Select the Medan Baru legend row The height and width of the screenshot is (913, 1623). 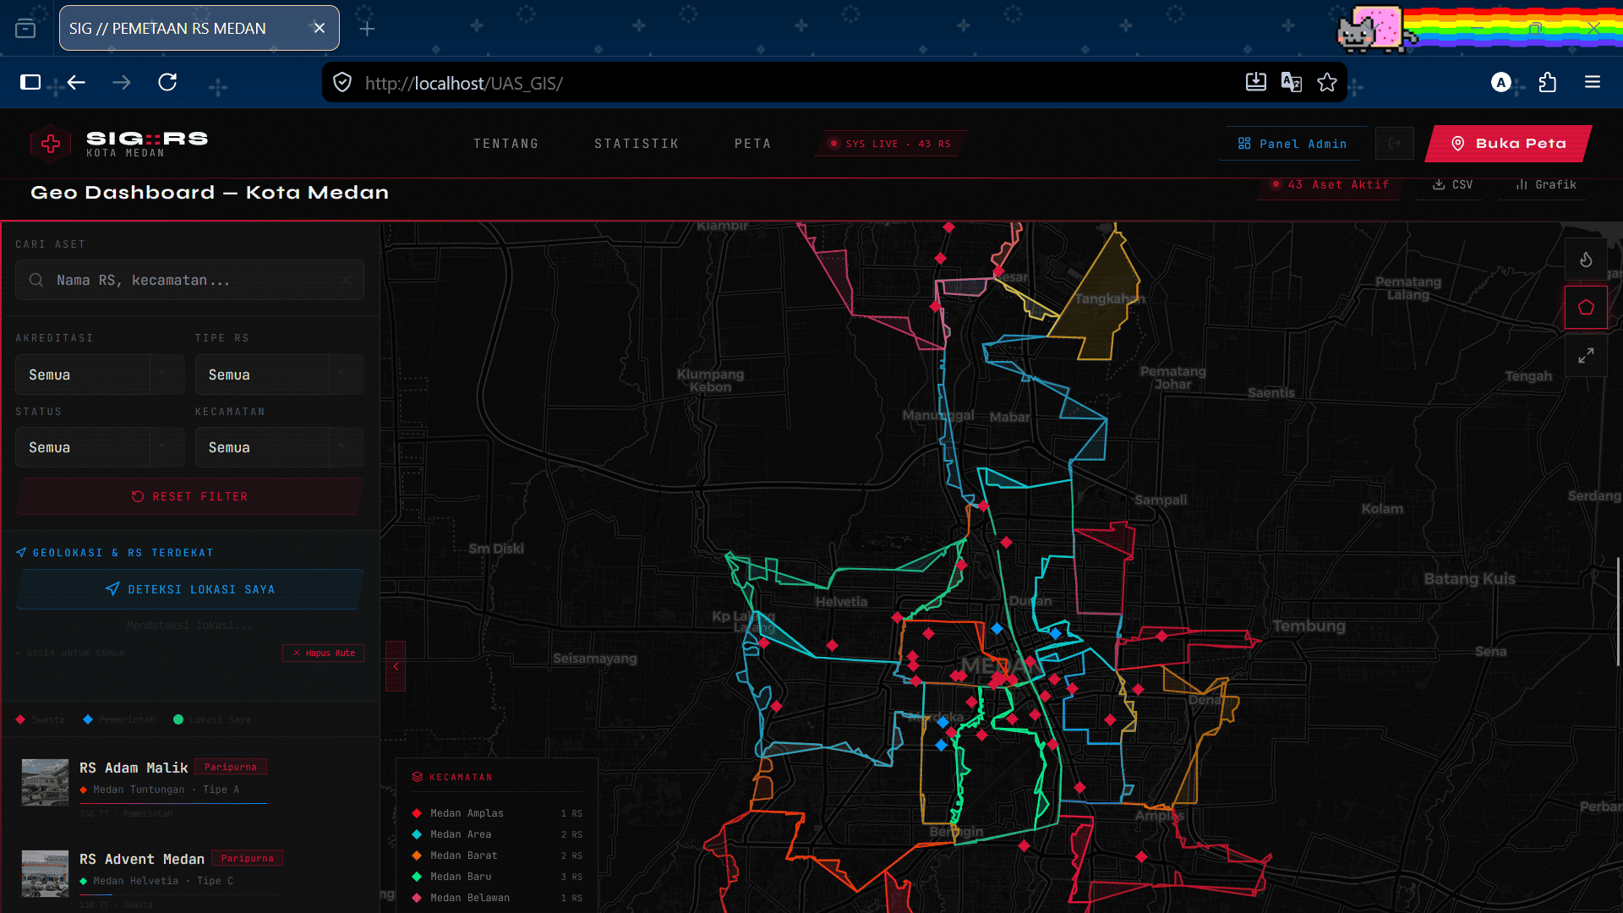click(x=497, y=877)
